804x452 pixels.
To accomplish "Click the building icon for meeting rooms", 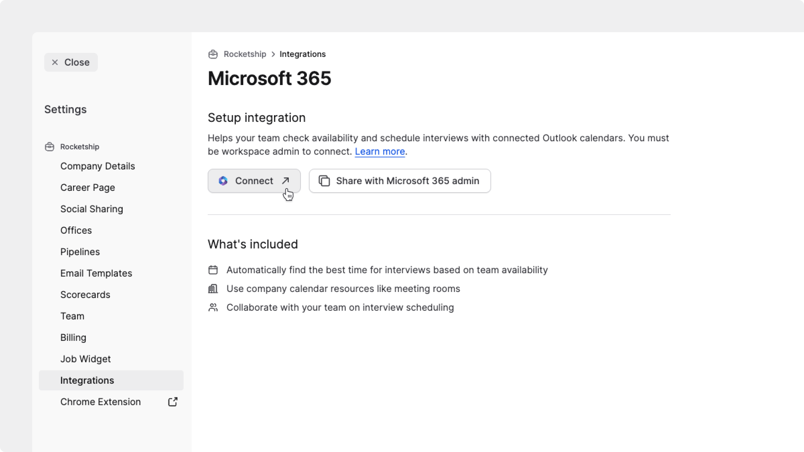I will (x=213, y=289).
